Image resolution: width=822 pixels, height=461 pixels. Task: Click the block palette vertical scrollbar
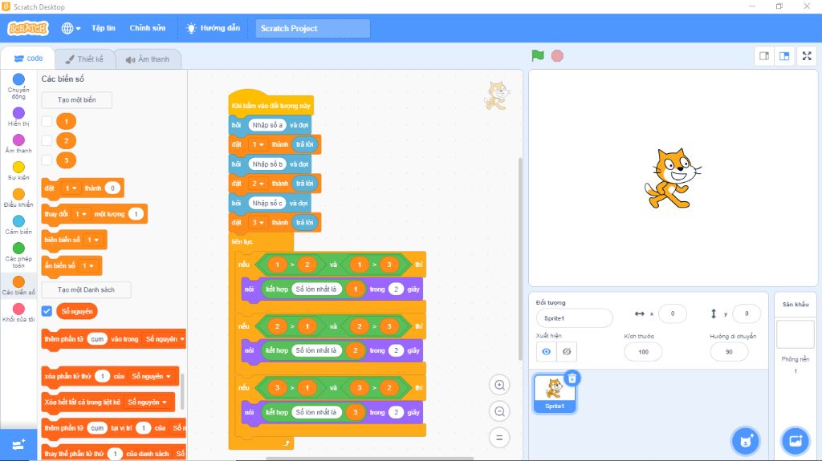coord(182,390)
